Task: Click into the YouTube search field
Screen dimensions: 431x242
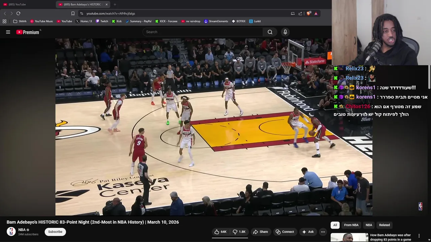Action: (203, 32)
